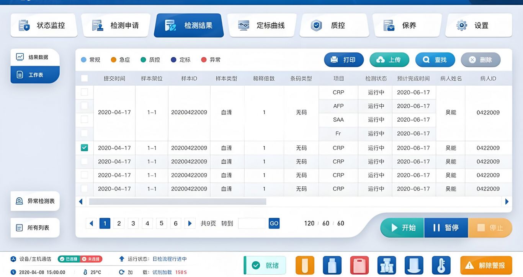Screen dimensions: 523x277
Task: Open the 设置 settings tab
Action: 479,26
